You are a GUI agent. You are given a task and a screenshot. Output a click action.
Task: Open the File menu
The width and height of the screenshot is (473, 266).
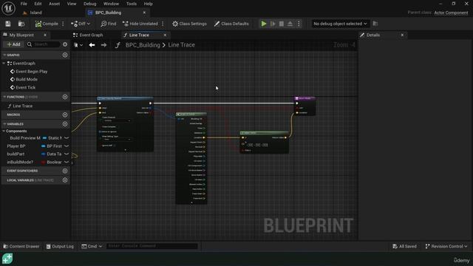(24, 4)
